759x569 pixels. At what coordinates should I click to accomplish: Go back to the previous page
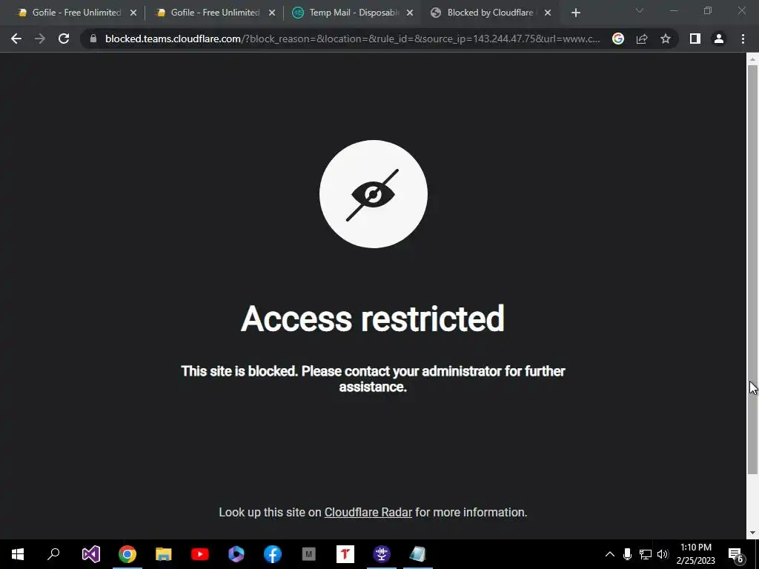pyautogui.click(x=16, y=39)
